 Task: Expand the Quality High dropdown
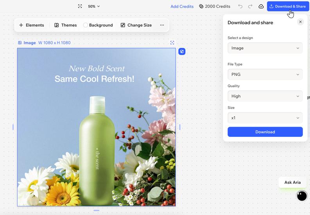pos(265,96)
